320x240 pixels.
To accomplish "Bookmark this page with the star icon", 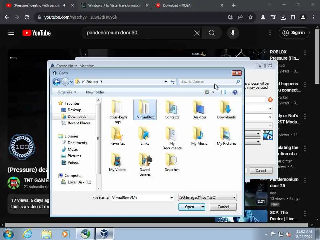I will tap(251, 17).
